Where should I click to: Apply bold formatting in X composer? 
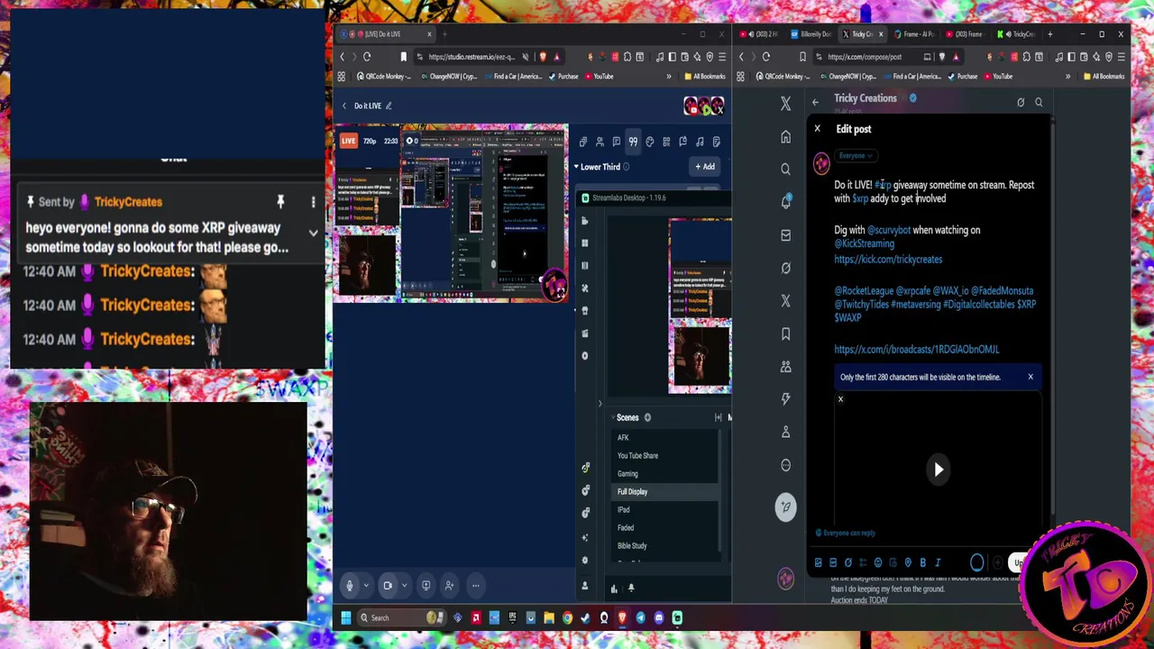922,562
